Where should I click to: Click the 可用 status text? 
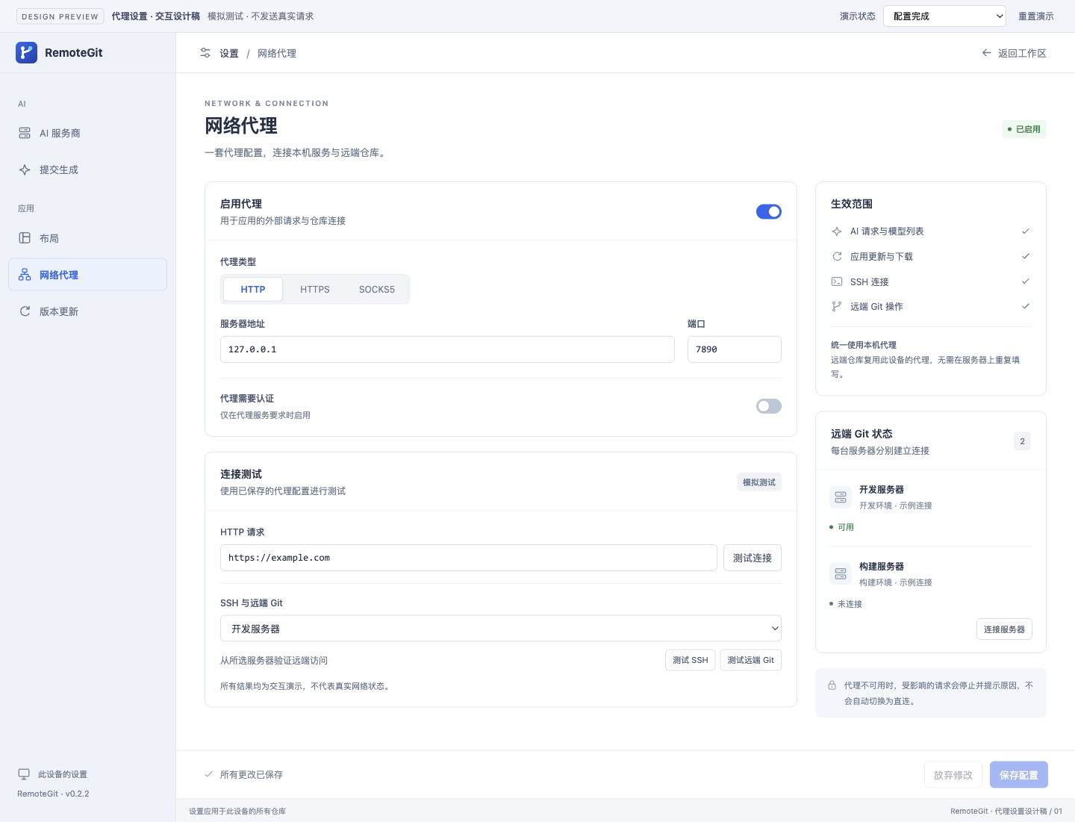tap(846, 527)
